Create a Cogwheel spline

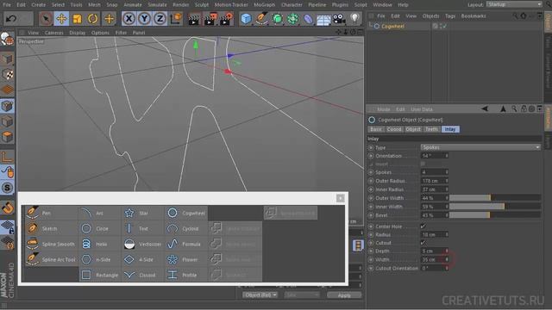click(x=186, y=213)
